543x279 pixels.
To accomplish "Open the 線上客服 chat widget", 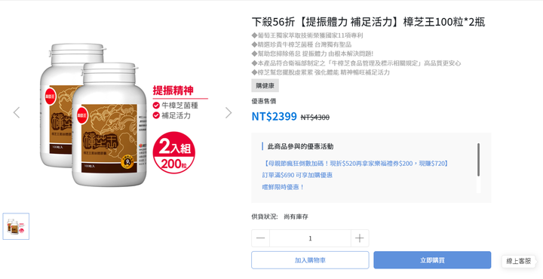I will [518, 261].
